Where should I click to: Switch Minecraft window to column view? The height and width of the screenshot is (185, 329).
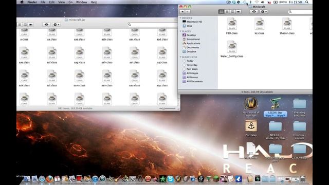232,12
